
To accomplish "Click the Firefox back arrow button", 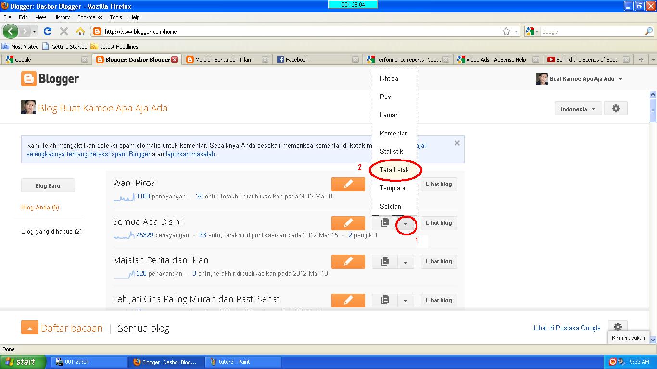I will click(11, 31).
